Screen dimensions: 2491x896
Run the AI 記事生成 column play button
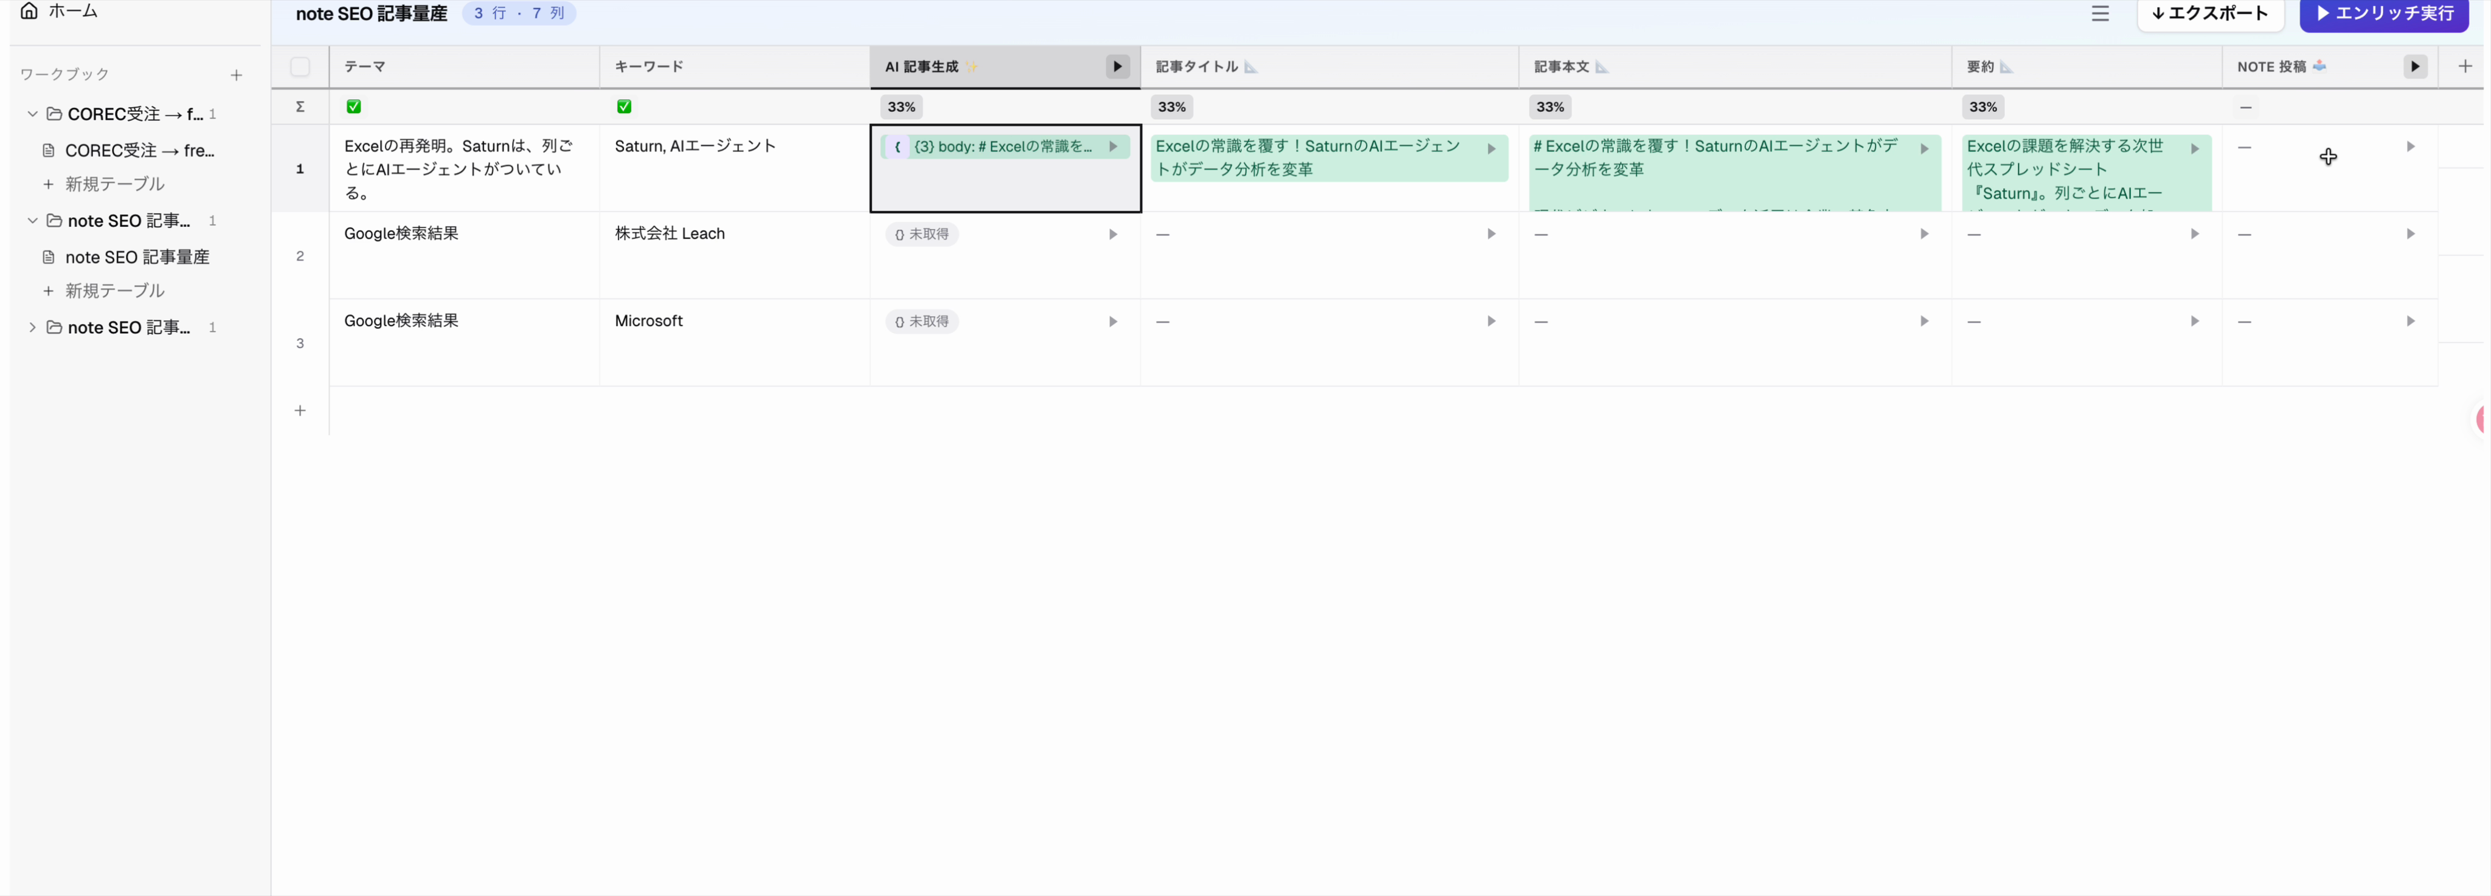[1117, 67]
